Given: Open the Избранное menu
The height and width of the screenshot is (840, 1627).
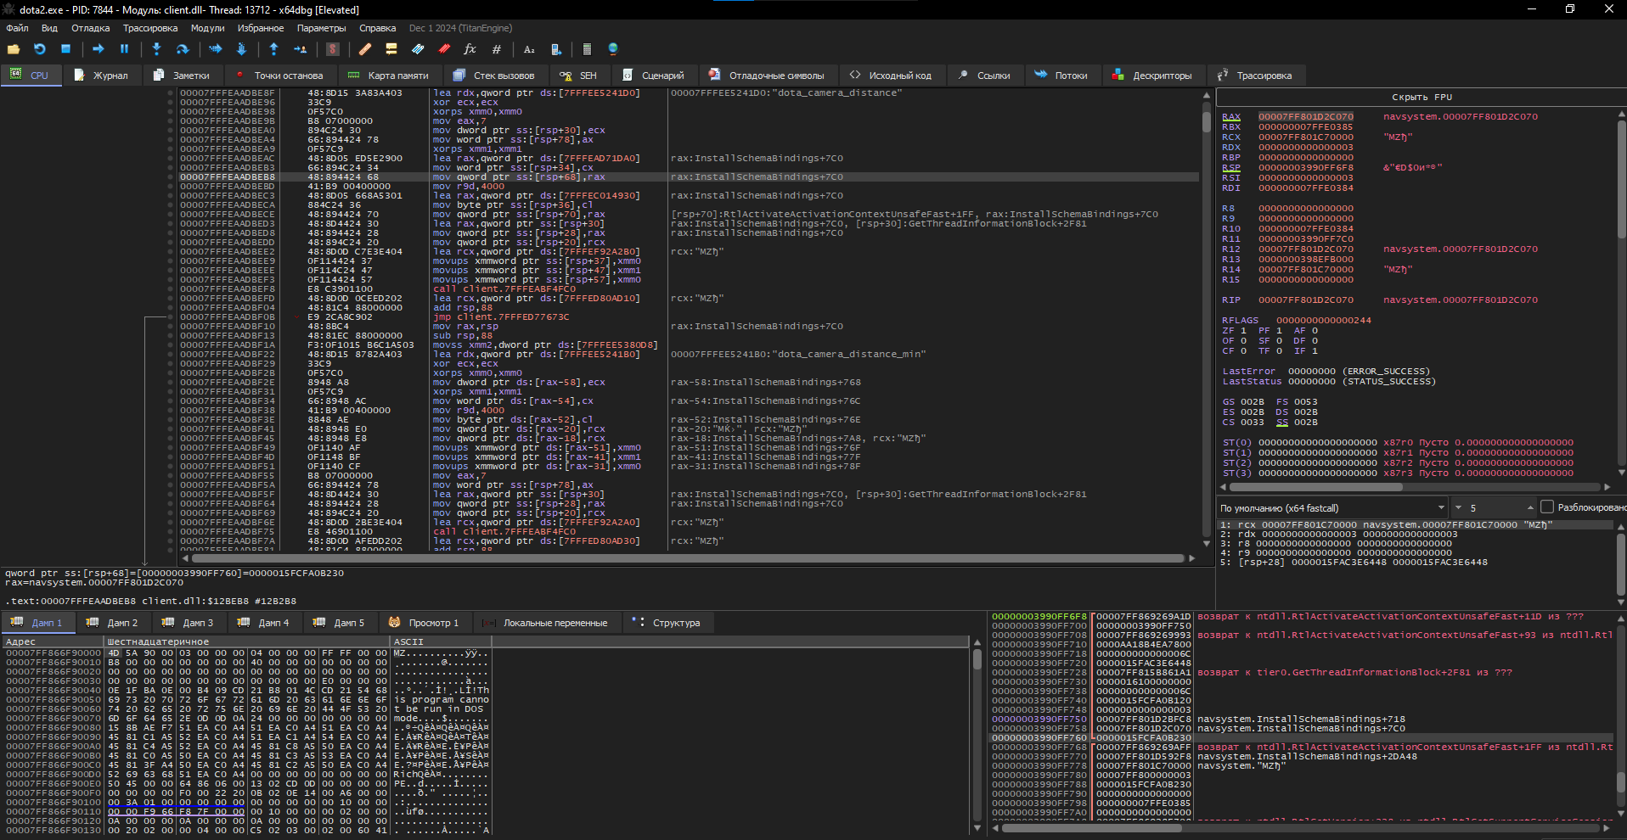Looking at the screenshot, I should point(261,28).
